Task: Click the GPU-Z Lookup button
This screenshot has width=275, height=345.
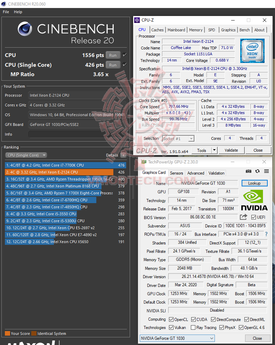Action: pos(254,183)
